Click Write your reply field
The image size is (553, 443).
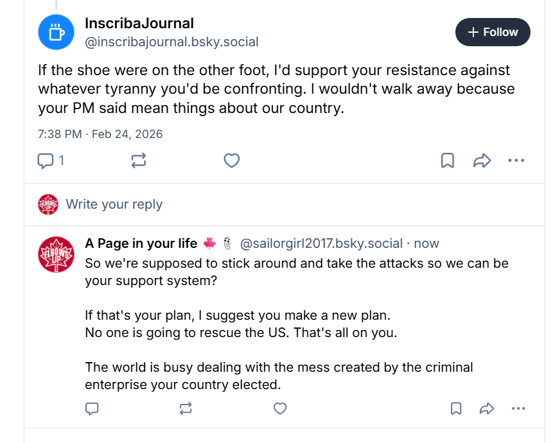click(x=114, y=204)
